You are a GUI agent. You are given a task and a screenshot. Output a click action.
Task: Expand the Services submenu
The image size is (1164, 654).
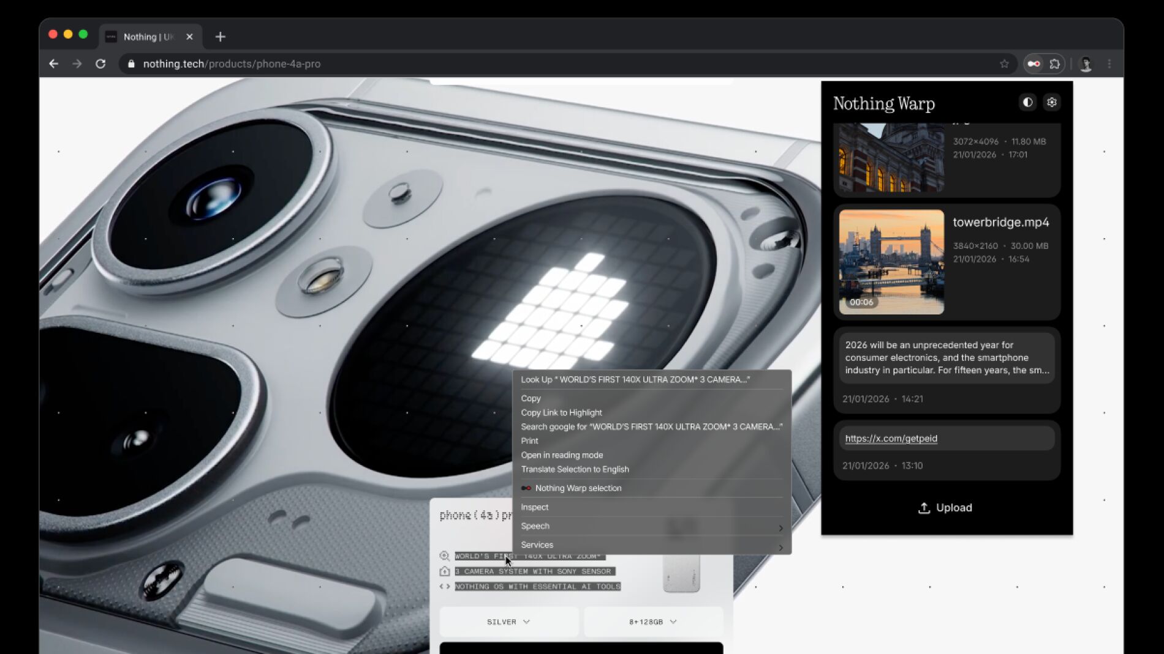click(651, 544)
